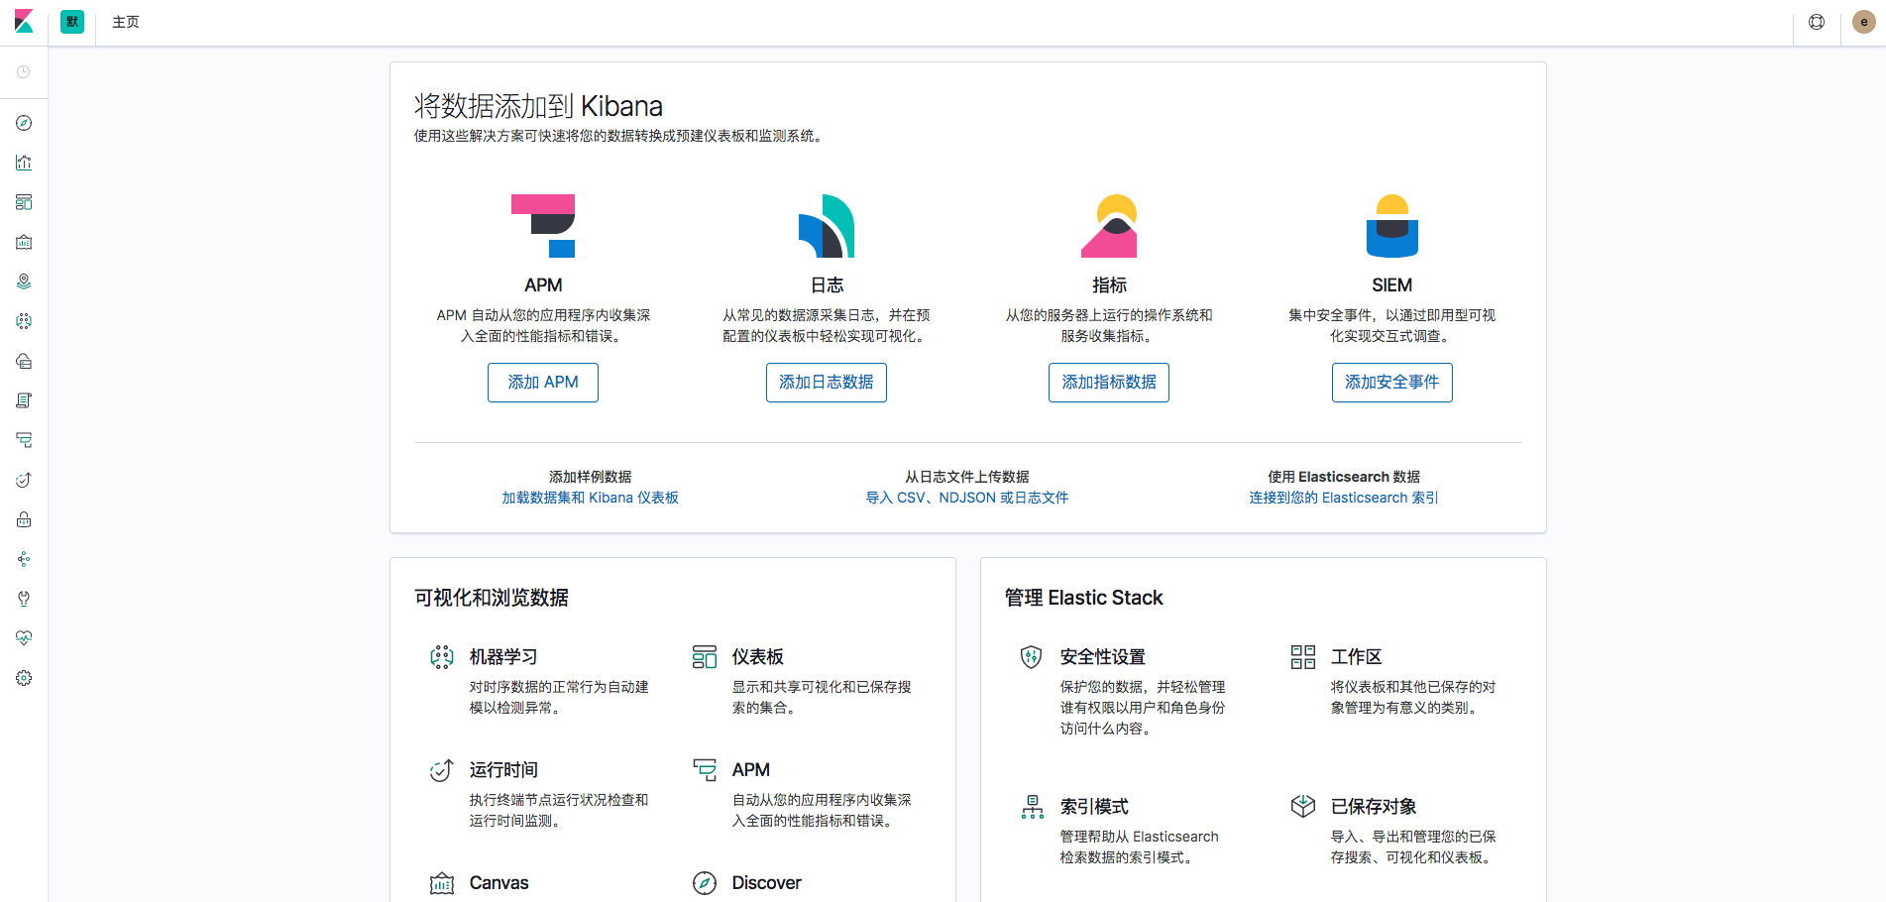Click the Kibana logo in top-left corner

click(24, 21)
